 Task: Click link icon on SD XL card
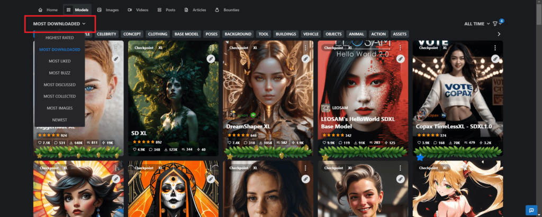tap(210, 59)
